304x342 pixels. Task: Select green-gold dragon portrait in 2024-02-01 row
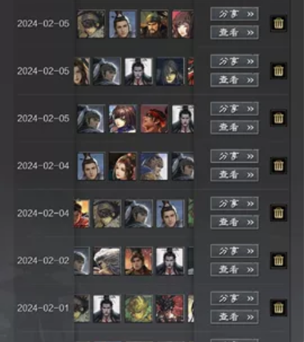coord(138,308)
